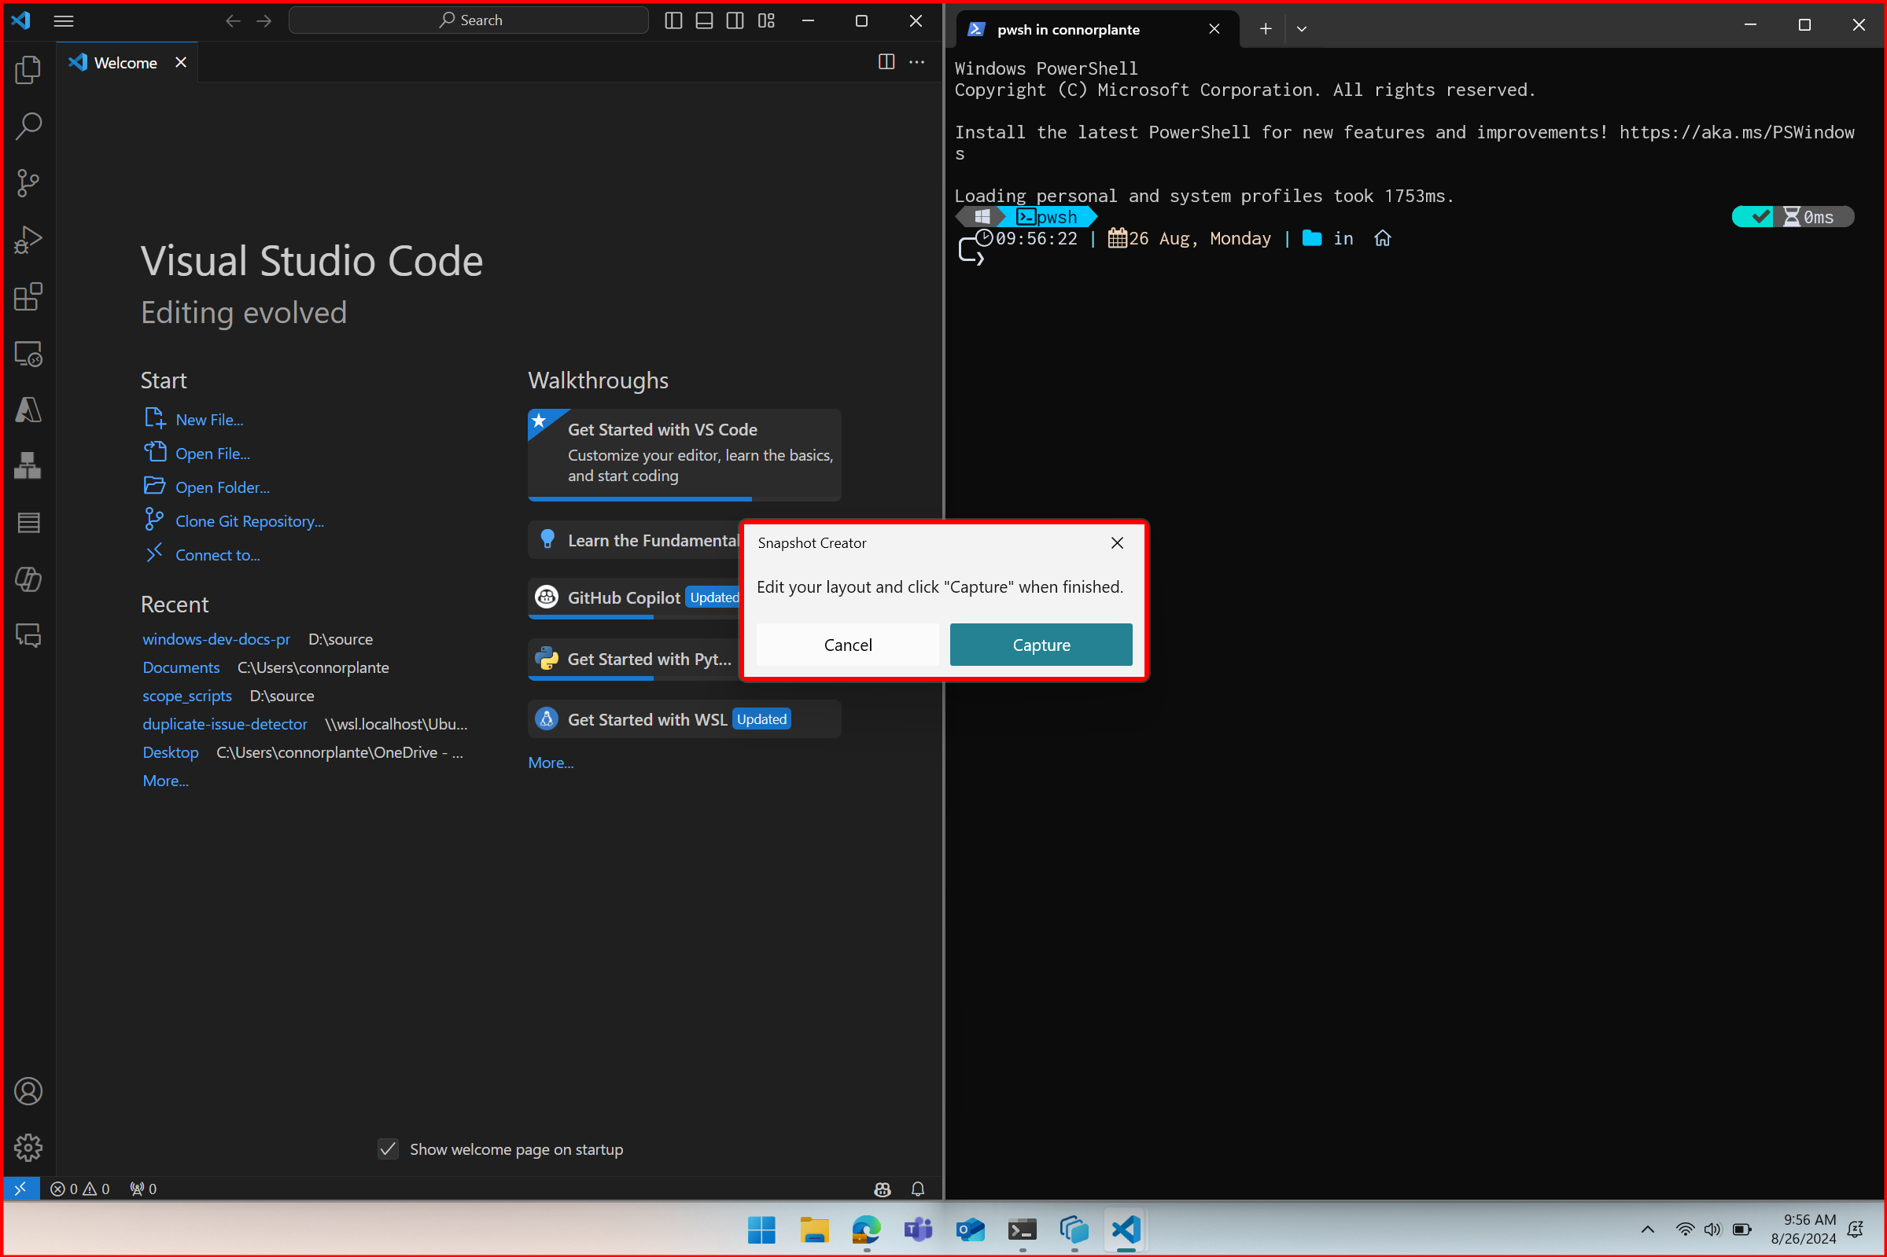This screenshot has height=1257, width=1887.
Task: Click the Capture button in Snapshot Creator
Action: 1041,644
